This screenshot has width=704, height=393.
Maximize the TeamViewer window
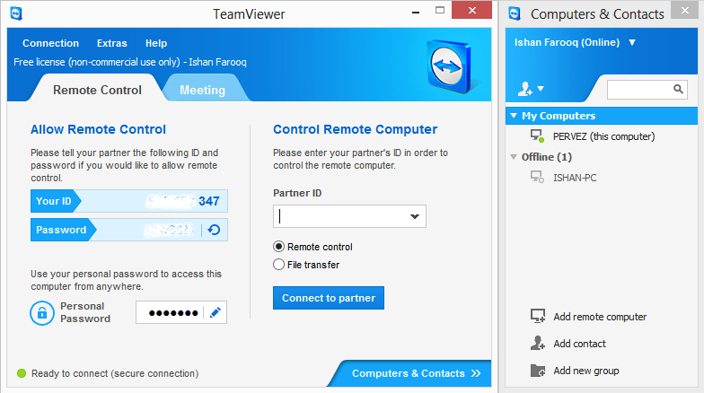point(440,10)
